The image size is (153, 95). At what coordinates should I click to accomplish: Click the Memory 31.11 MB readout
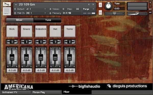tap(60, 13)
